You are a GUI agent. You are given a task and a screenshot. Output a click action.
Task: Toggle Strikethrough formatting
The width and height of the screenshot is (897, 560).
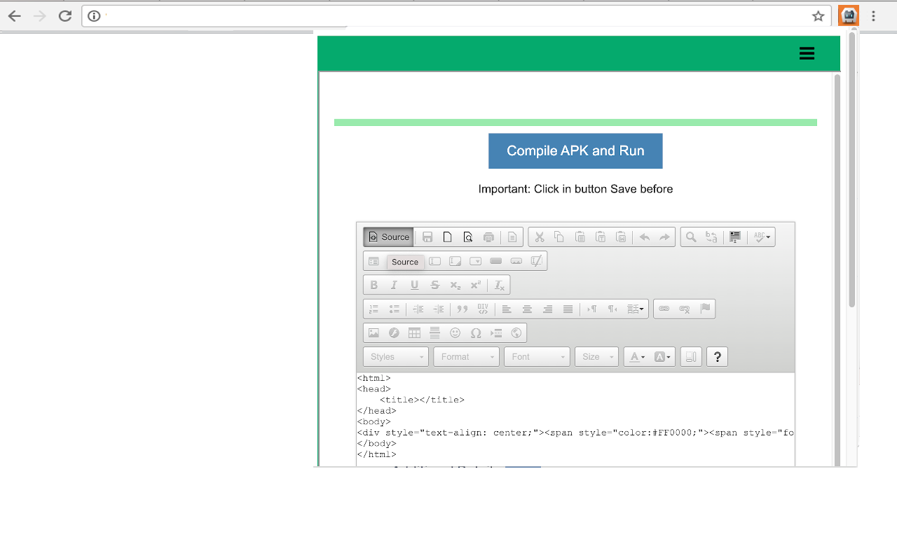tap(435, 285)
